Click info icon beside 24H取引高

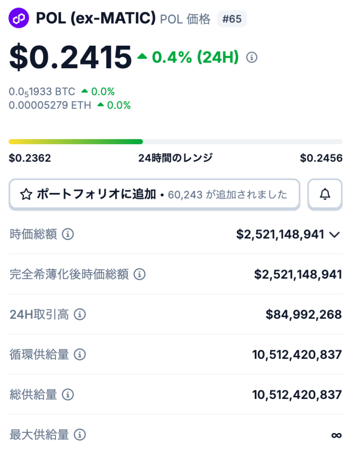click(x=79, y=315)
